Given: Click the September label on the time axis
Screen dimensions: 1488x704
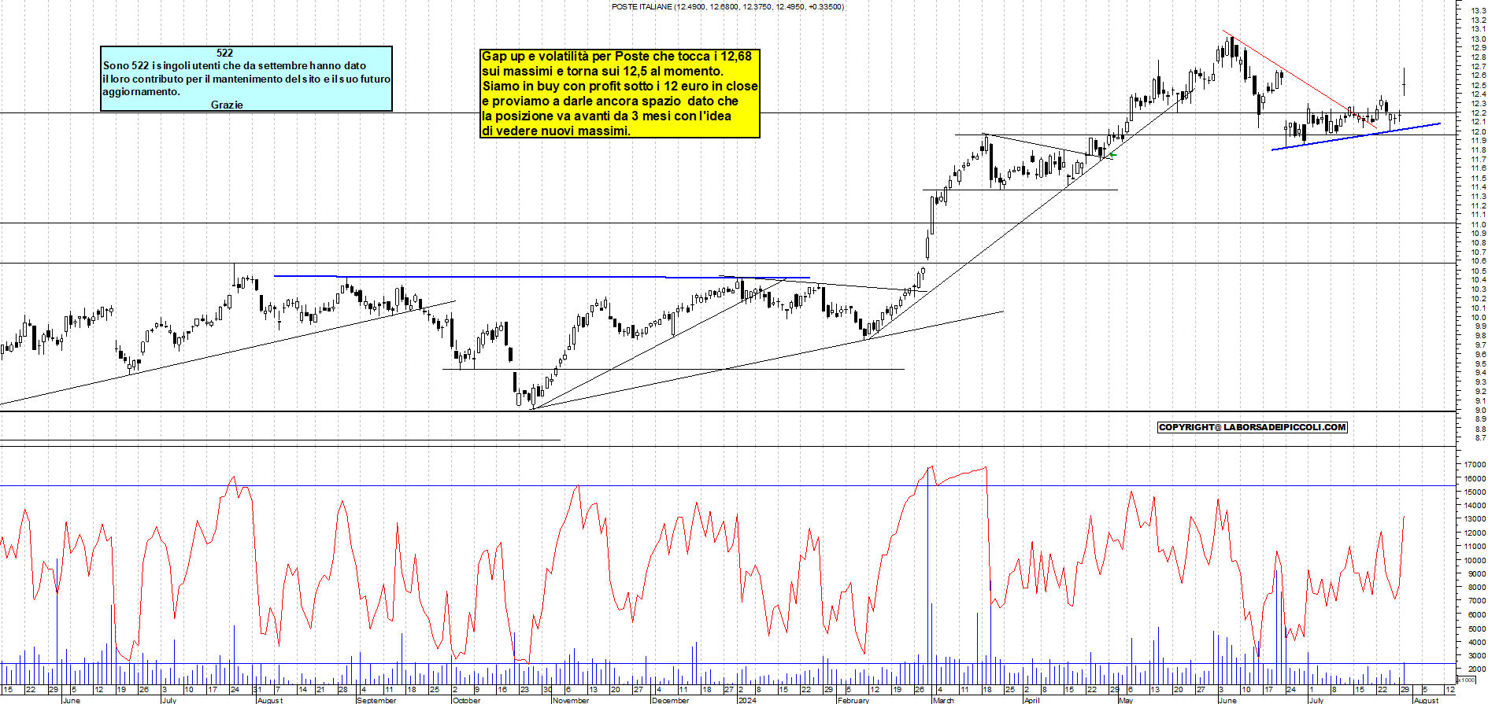Looking at the screenshot, I should click(376, 700).
